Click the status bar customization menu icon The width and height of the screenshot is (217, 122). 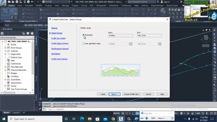click(x=215, y=113)
